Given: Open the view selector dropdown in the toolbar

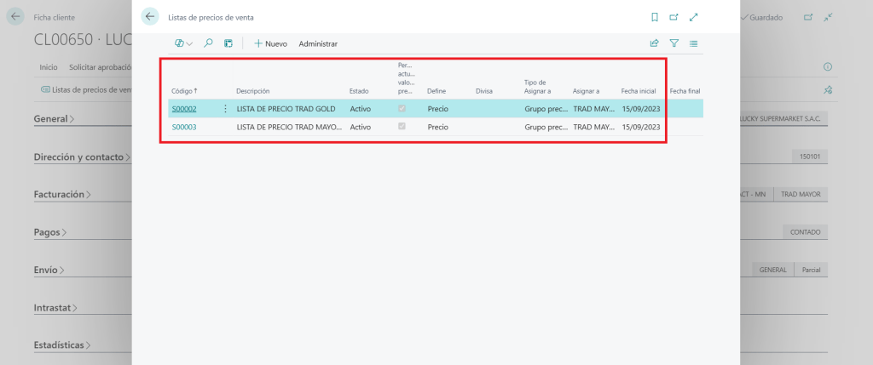Looking at the screenshot, I should coord(183,43).
